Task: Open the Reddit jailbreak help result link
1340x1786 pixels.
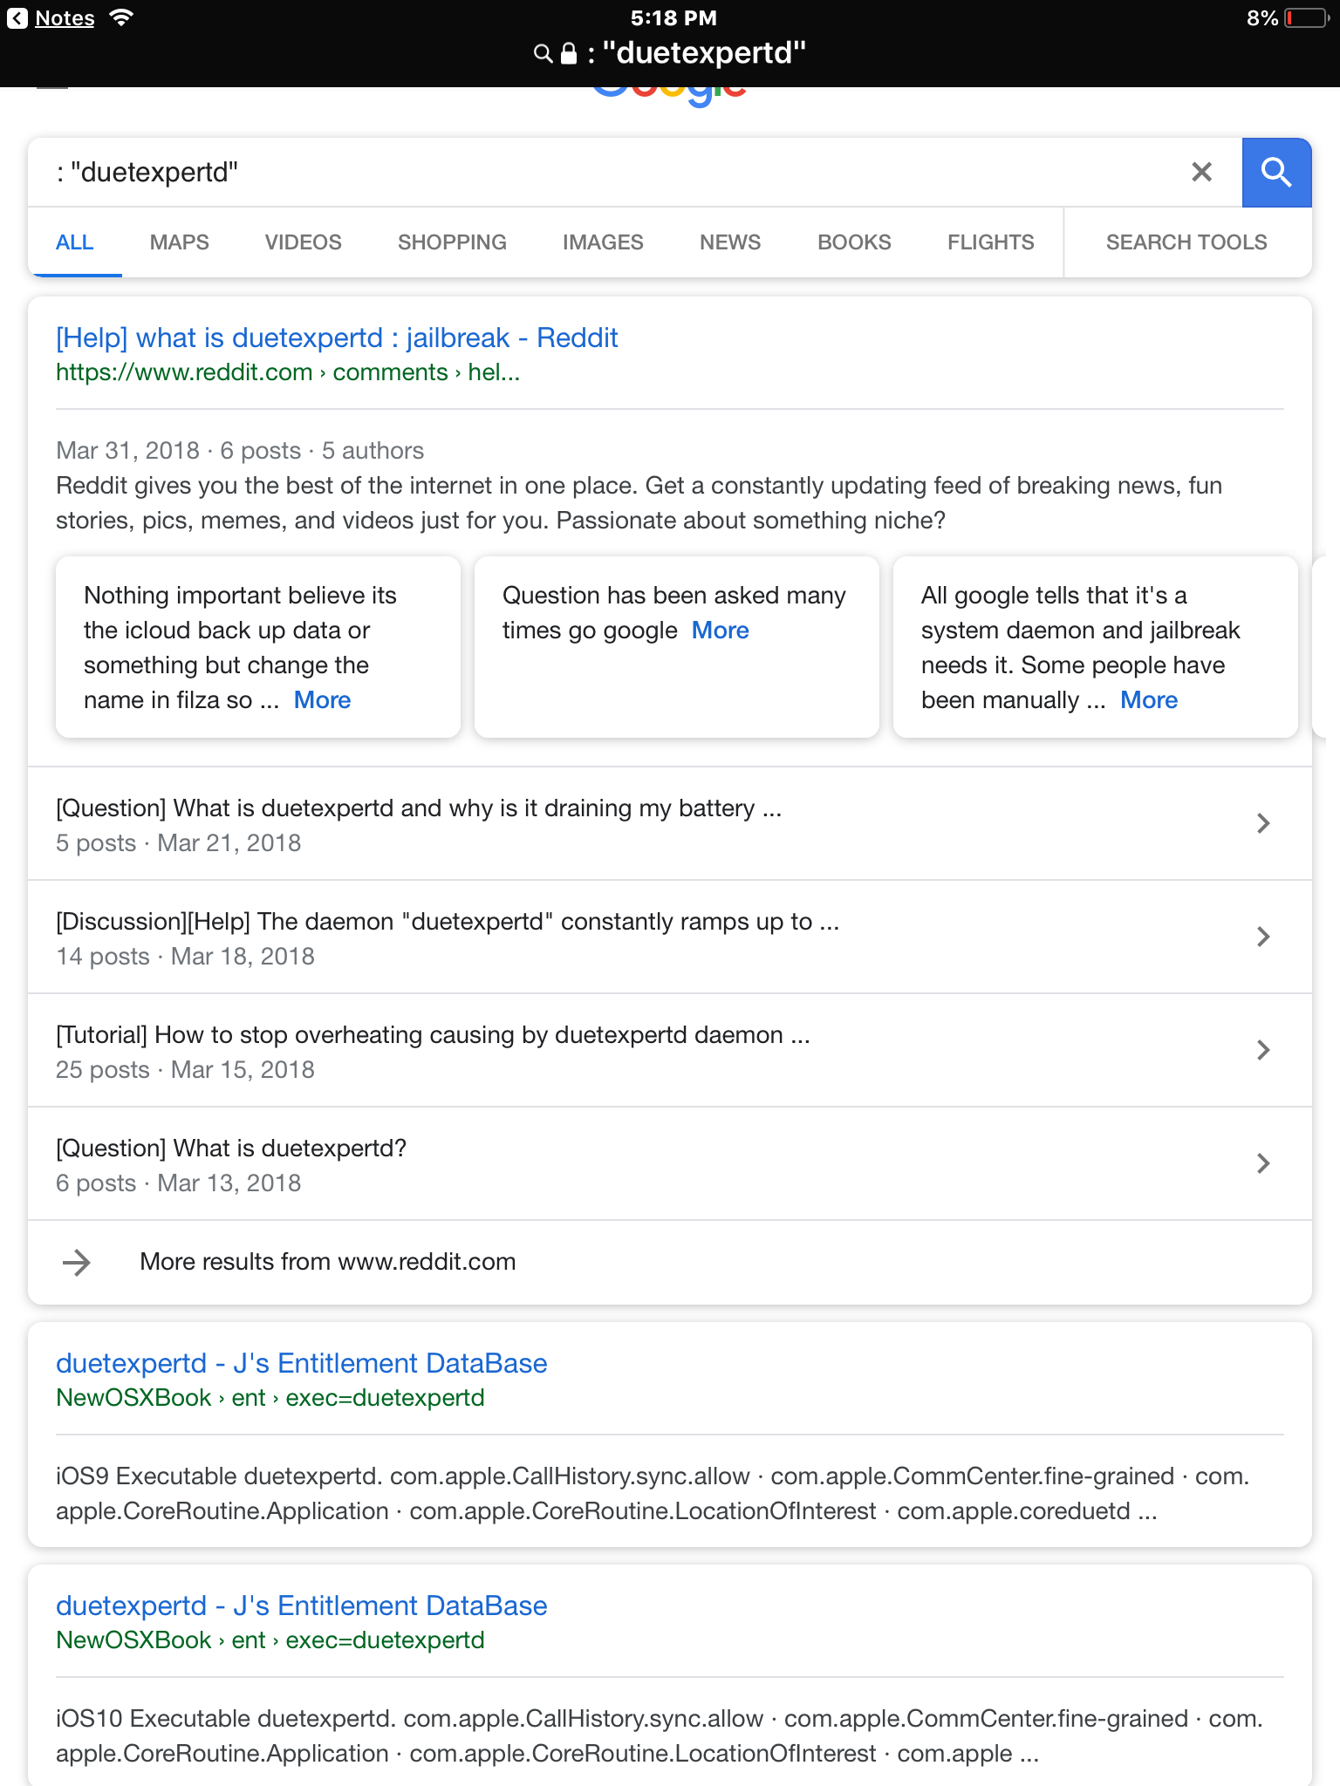Action: click(337, 338)
